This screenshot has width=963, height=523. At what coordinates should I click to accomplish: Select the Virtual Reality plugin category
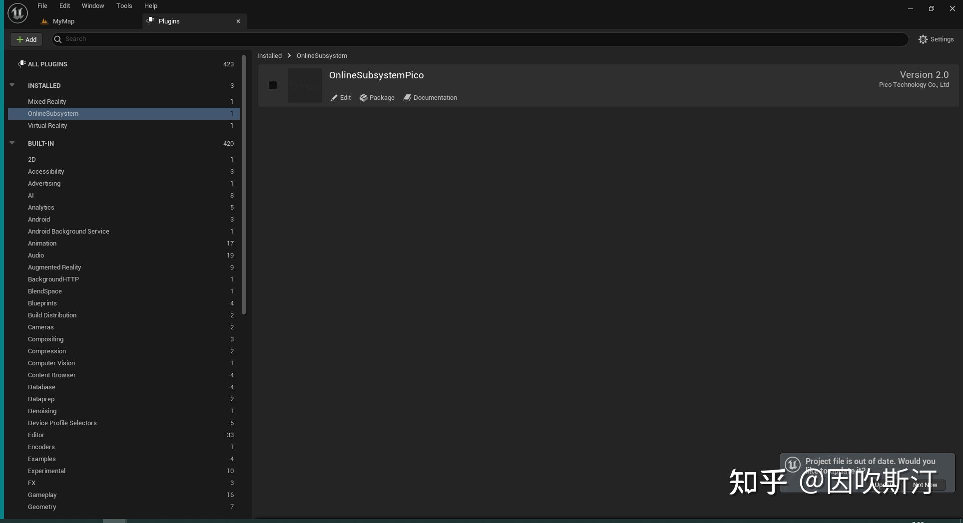point(48,126)
